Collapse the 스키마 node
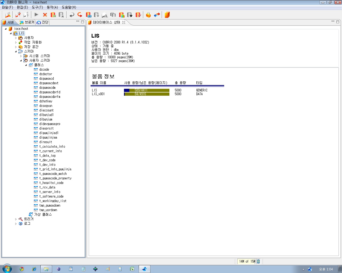This screenshot has width=342, height=273. (16, 51)
